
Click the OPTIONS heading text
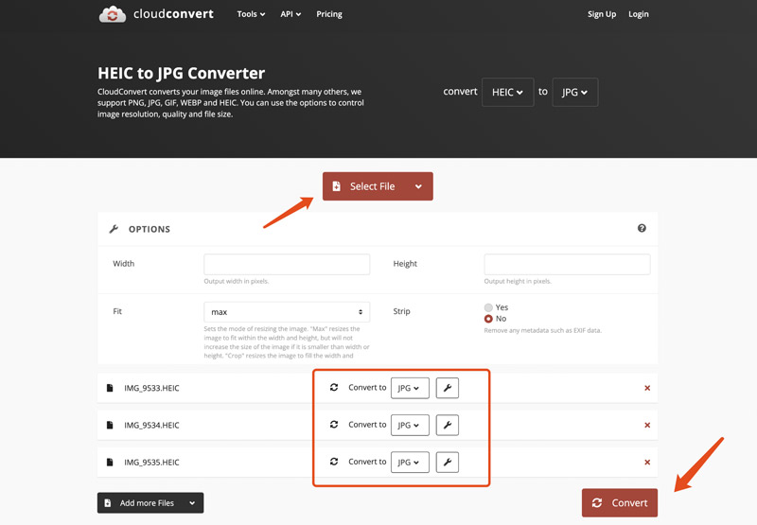pos(150,229)
